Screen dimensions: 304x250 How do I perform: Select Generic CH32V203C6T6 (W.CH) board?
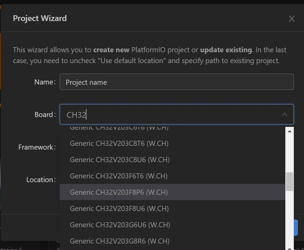[119, 129]
